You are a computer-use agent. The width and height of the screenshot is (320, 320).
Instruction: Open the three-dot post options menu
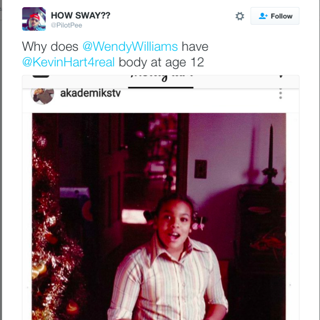coord(281,93)
